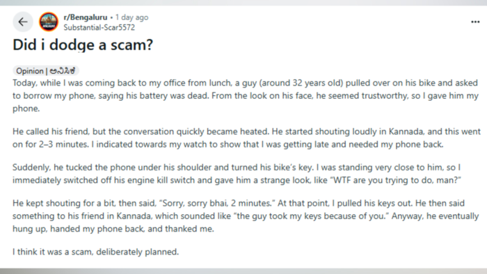Viewport: 487px width, 274px height.
Task: Click the quote "WTF are you trying to do, man?"
Action: coord(395,180)
